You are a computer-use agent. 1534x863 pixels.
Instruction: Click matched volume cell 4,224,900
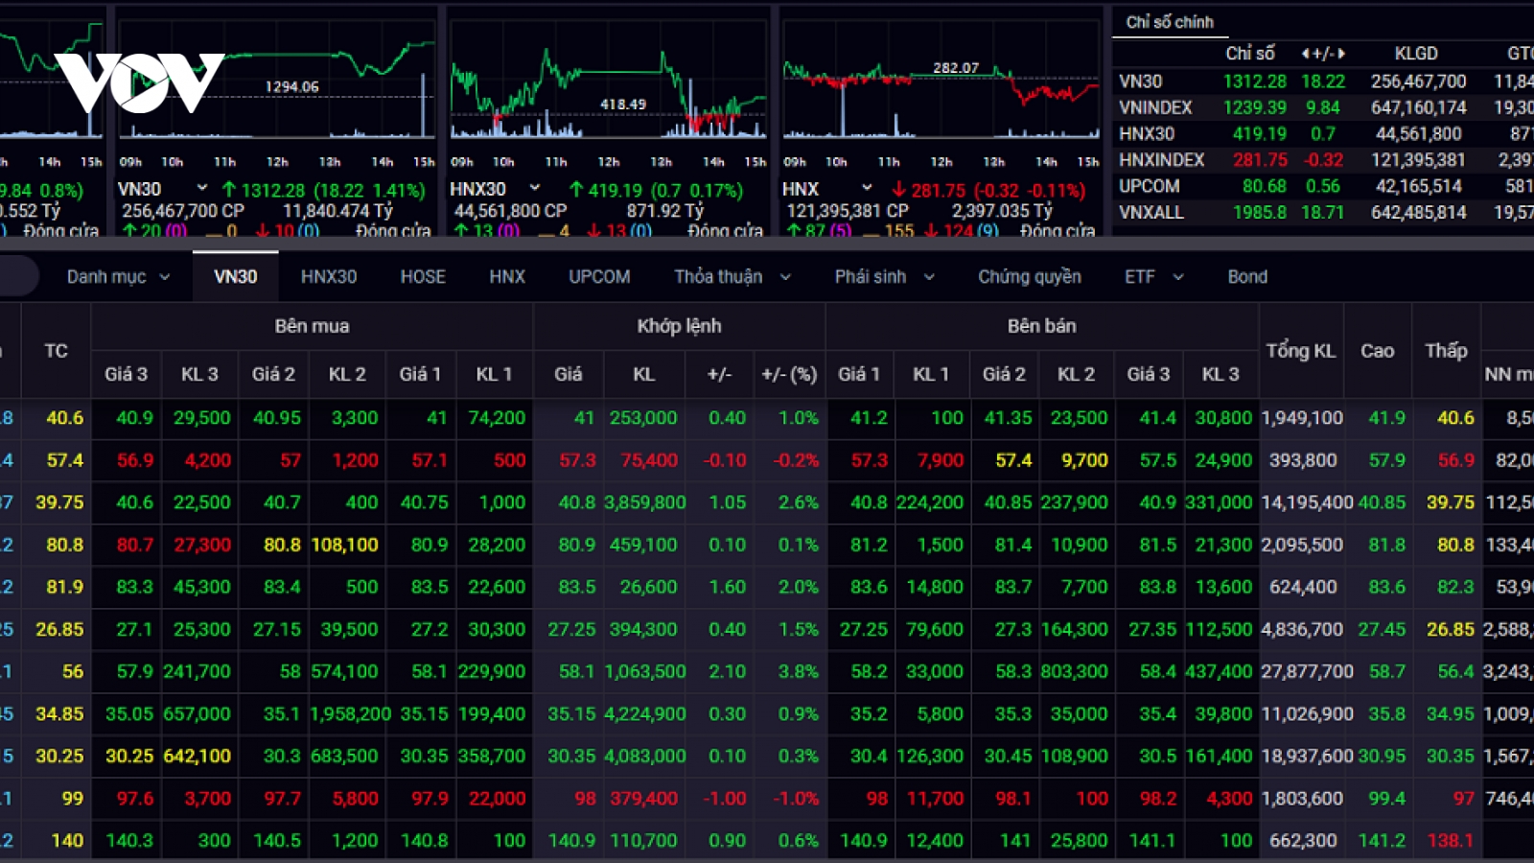(644, 713)
